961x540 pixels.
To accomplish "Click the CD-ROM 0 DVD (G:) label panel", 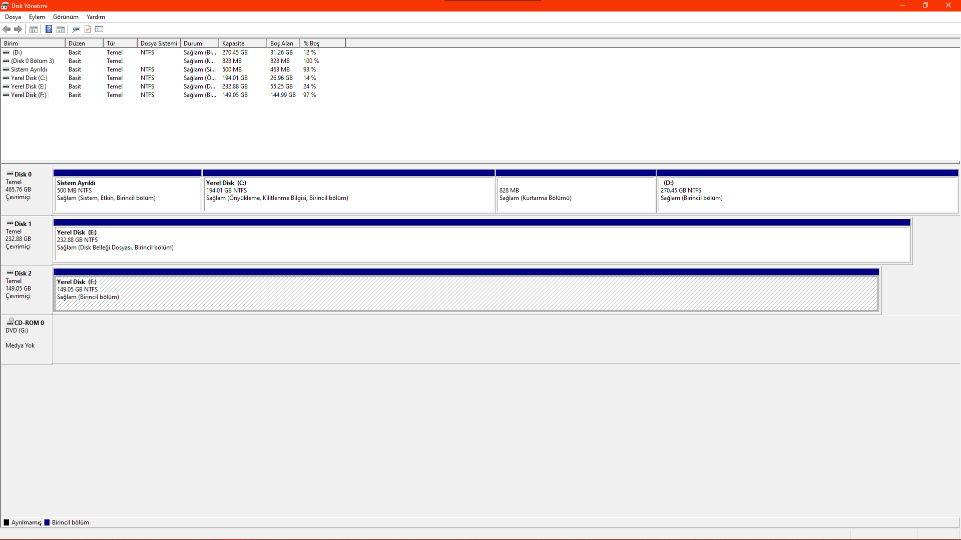I will point(27,339).
